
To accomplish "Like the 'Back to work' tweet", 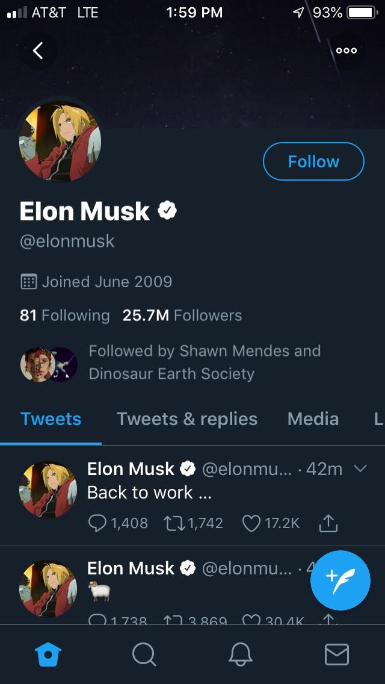I will 251,523.
